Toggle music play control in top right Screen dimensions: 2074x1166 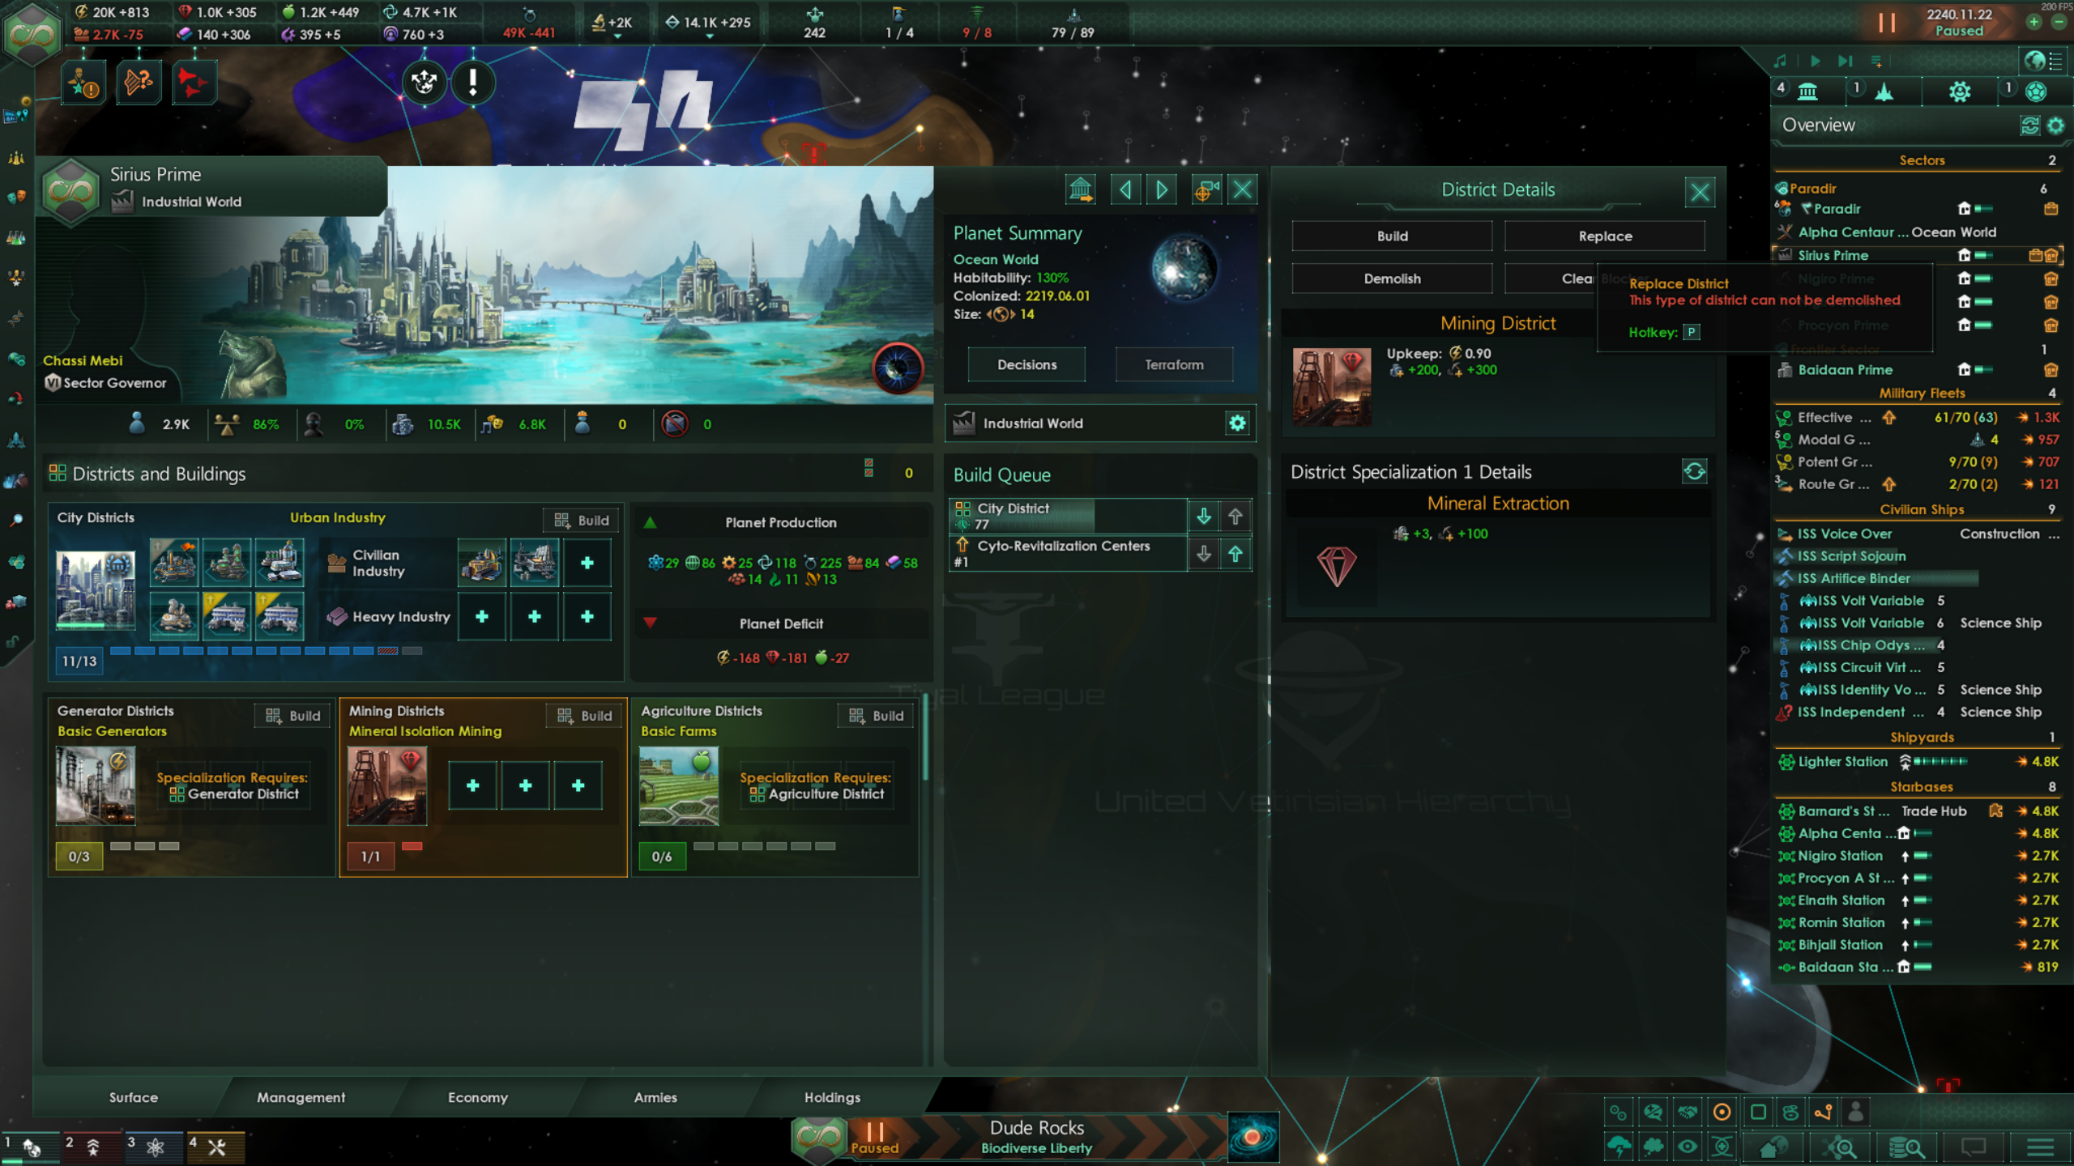pyautogui.click(x=1816, y=61)
